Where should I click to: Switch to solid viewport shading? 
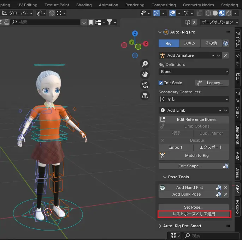point(215,13)
